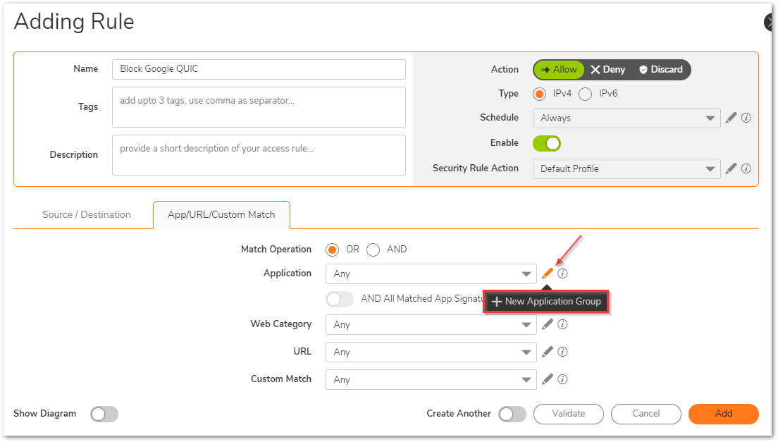778x442 pixels.
Task: Click the info icon next to Application
Action: [x=562, y=274]
